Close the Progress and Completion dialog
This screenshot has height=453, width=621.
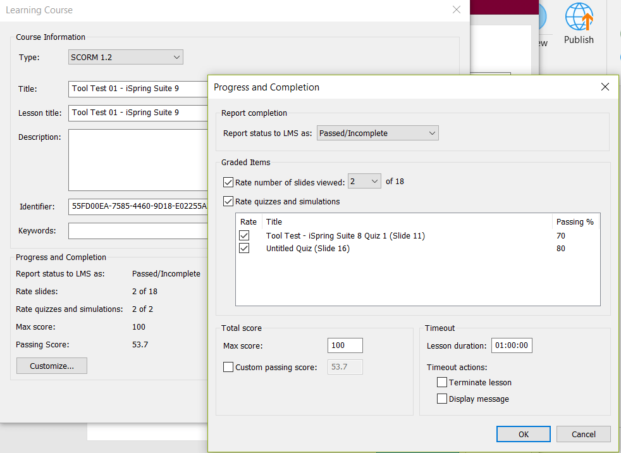pyautogui.click(x=605, y=87)
